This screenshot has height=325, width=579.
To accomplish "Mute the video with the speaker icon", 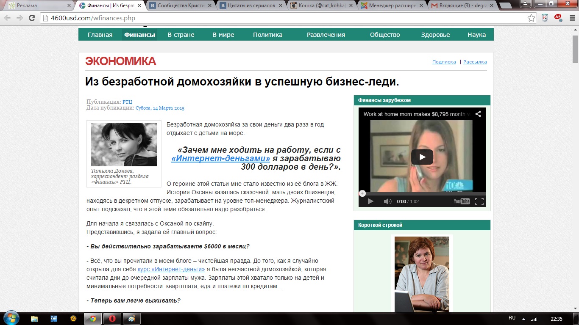I will 387,201.
